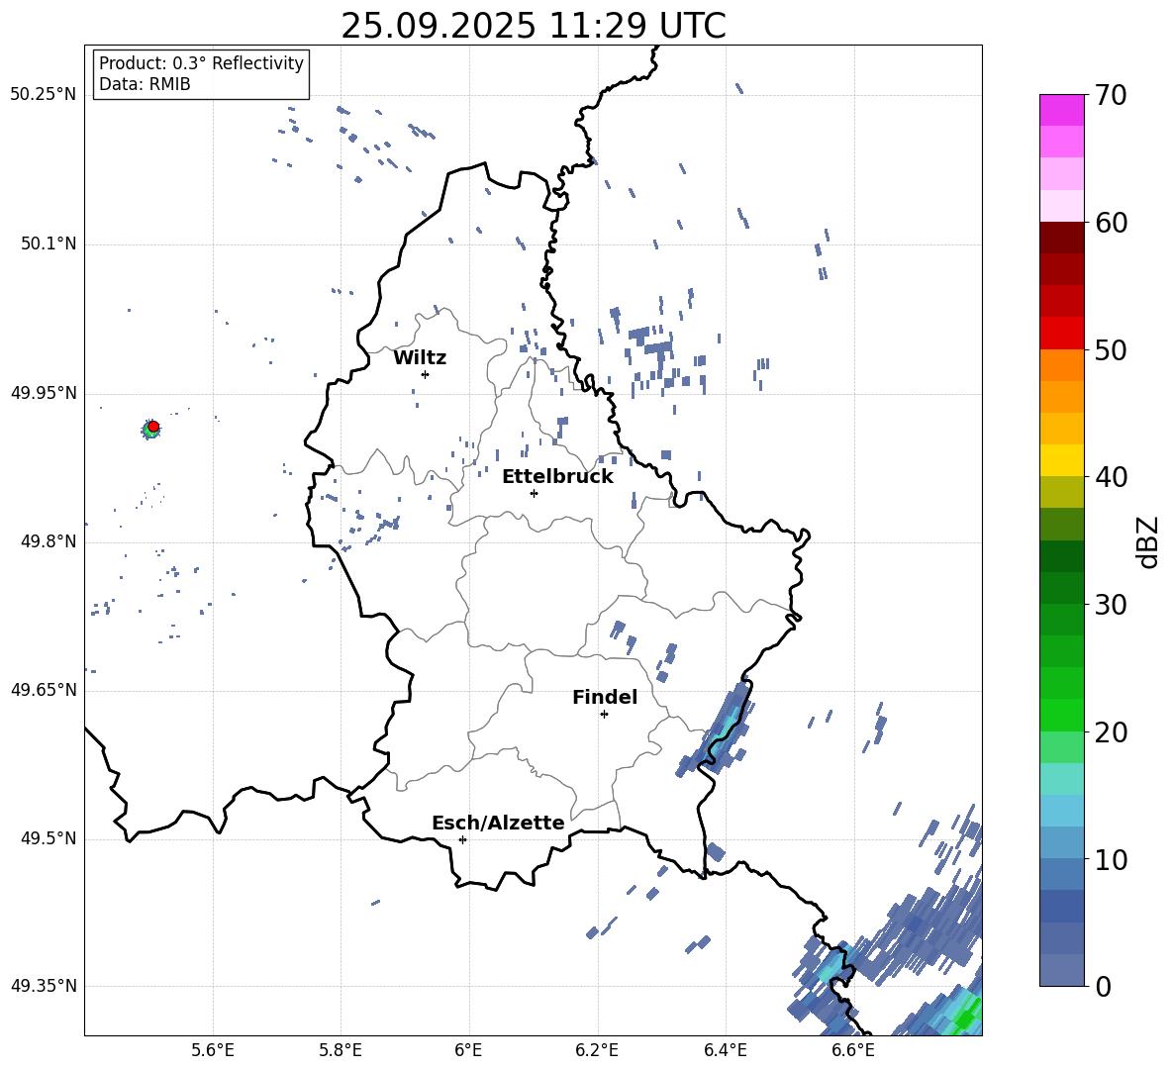Click the 49.8°N latitude label
Viewport: 1172px width, 1070px height.
click(x=48, y=541)
